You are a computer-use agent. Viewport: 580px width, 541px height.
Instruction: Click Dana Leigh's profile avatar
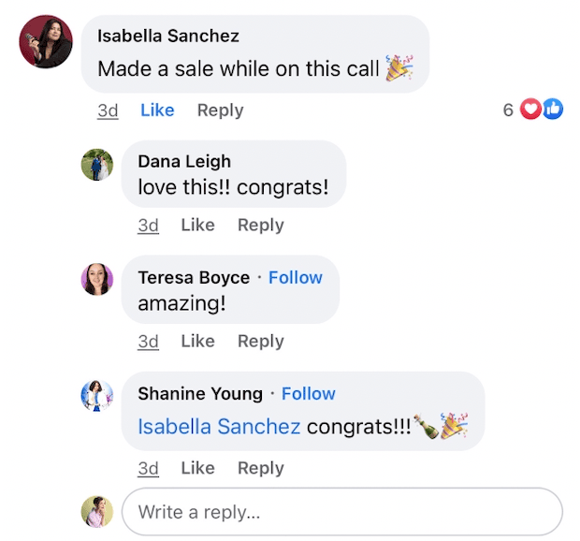click(x=97, y=165)
